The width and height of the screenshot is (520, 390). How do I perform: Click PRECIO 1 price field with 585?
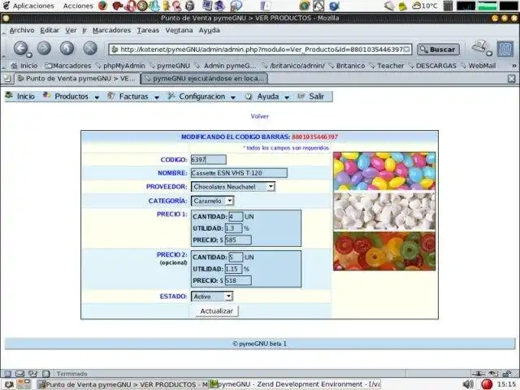(x=238, y=240)
